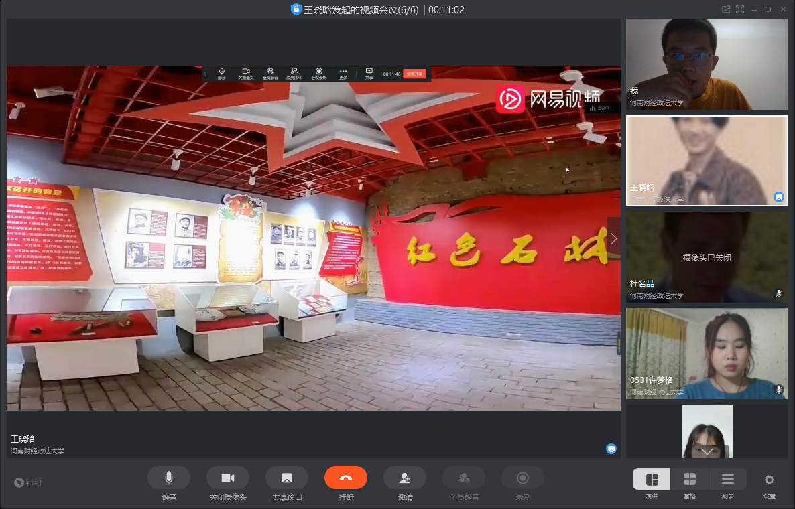Screen dimensions: 795x509
Task: Expand next page arrow on shared screen
Action: click(613, 239)
